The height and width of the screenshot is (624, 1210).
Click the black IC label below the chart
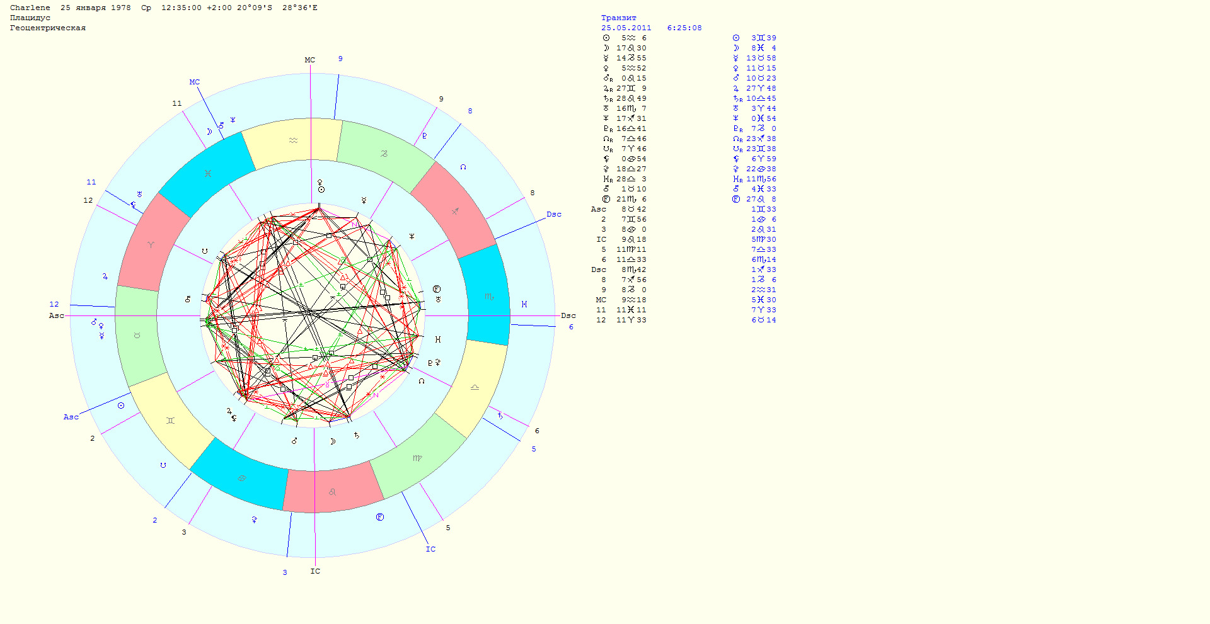click(315, 571)
